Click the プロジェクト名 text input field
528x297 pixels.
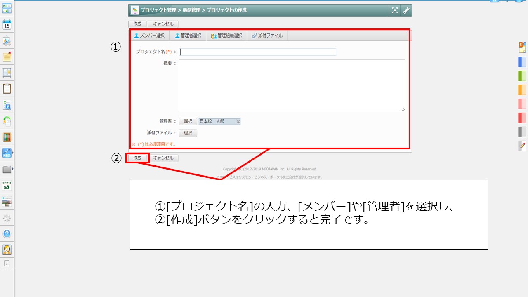pyautogui.click(x=258, y=52)
